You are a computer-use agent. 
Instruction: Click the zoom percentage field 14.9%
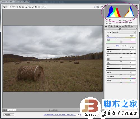11,110
